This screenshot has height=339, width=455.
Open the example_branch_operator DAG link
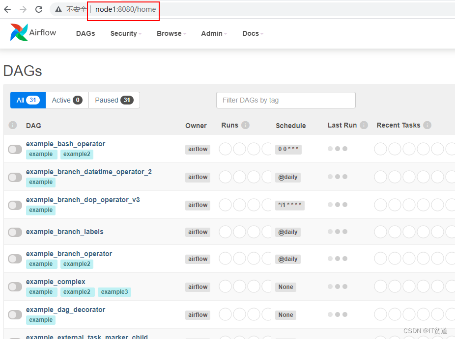(x=69, y=254)
